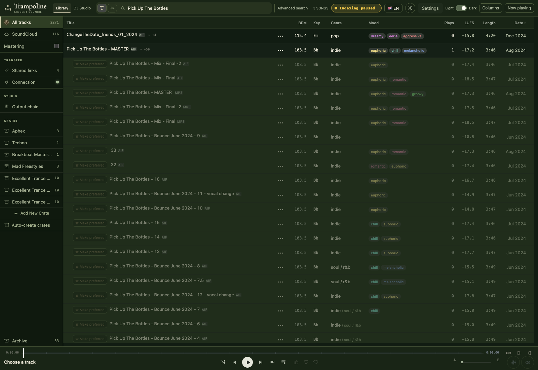Click the thumbs up icon

(296, 362)
